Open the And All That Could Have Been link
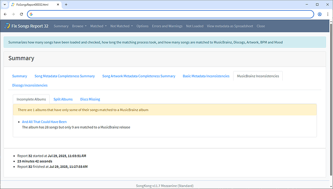The width and height of the screenshot is (333, 189). tap(44, 122)
